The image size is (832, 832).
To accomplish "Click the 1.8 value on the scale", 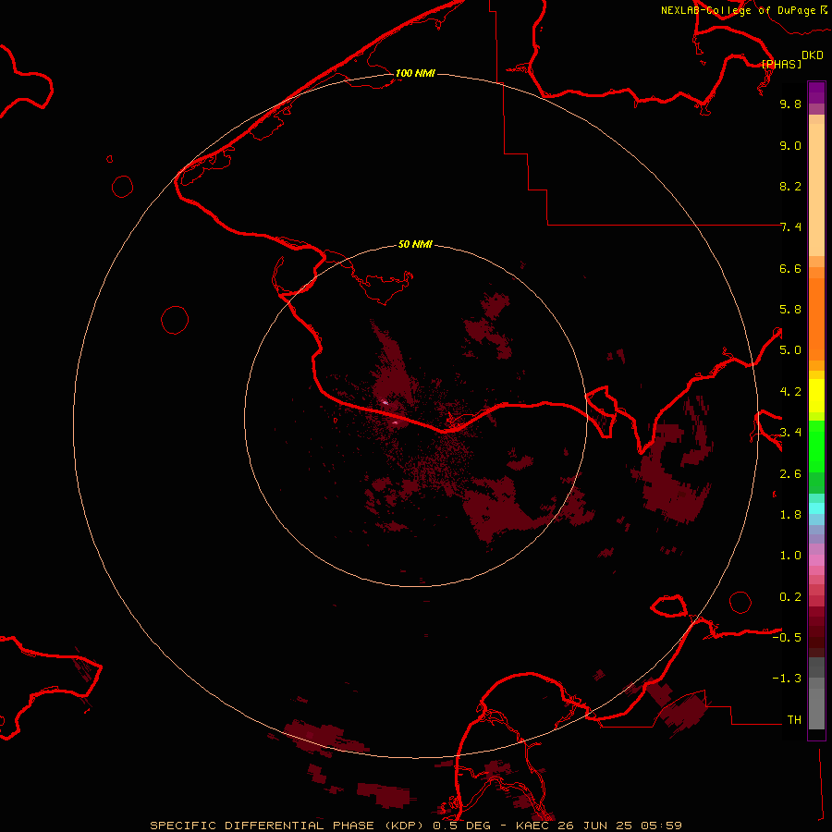I will point(790,515).
